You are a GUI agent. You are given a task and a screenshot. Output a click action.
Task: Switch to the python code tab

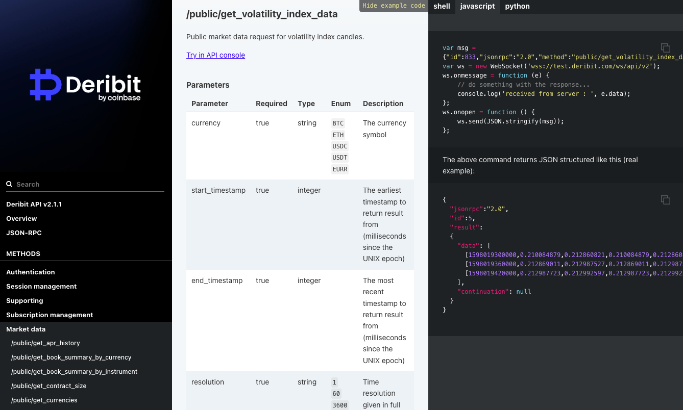point(517,7)
